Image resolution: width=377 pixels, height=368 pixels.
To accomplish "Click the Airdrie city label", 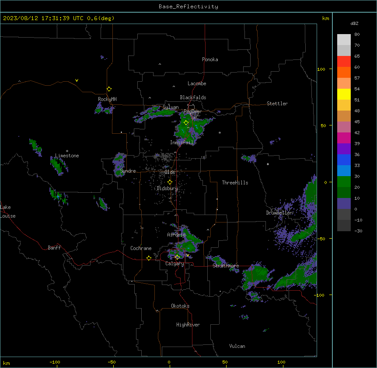I will click(x=176, y=235).
